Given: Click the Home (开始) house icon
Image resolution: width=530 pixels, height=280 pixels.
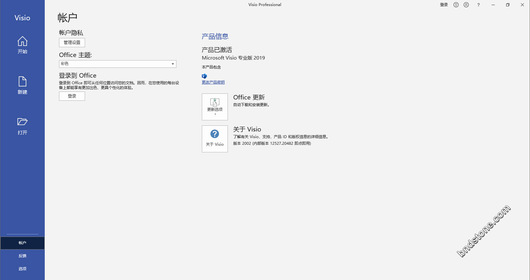Looking at the screenshot, I should pos(22,41).
